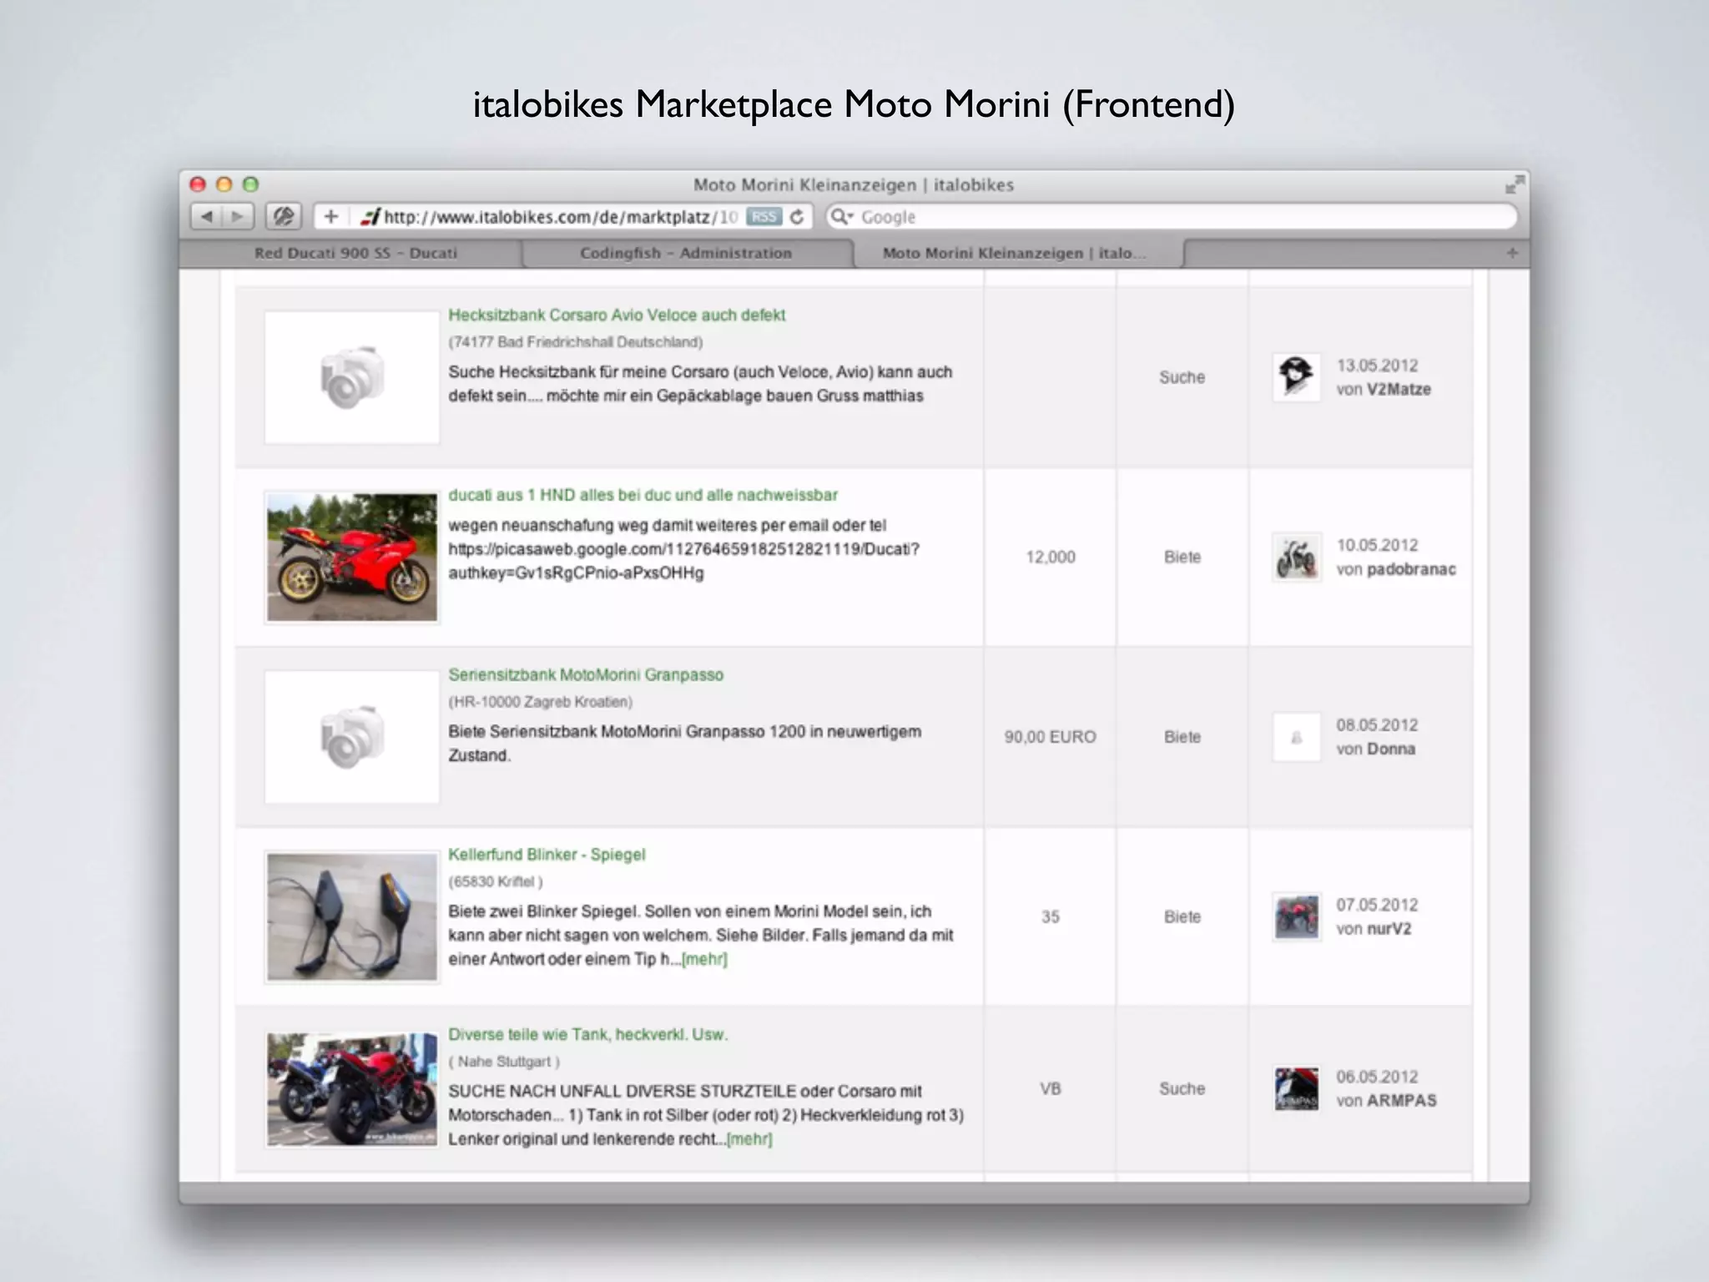
Task: Click placeholder camera image of Seriensitzbank ad
Action: (352, 737)
